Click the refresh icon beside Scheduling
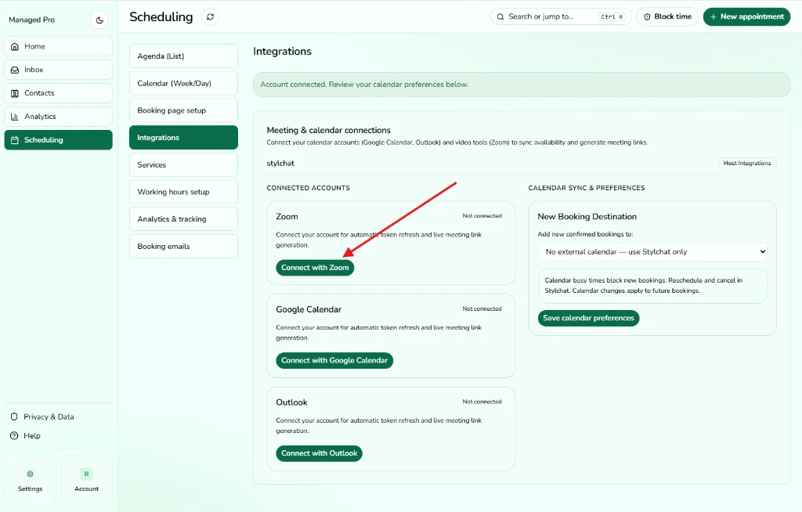The image size is (802, 512). click(210, 17)
